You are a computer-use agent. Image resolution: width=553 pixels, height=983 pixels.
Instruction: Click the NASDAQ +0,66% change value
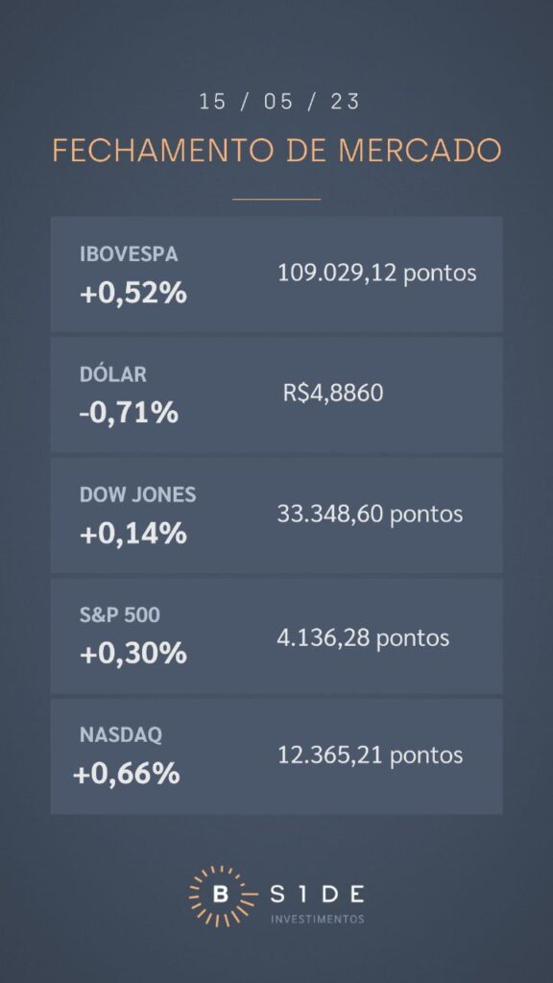[x=127, y=775]
